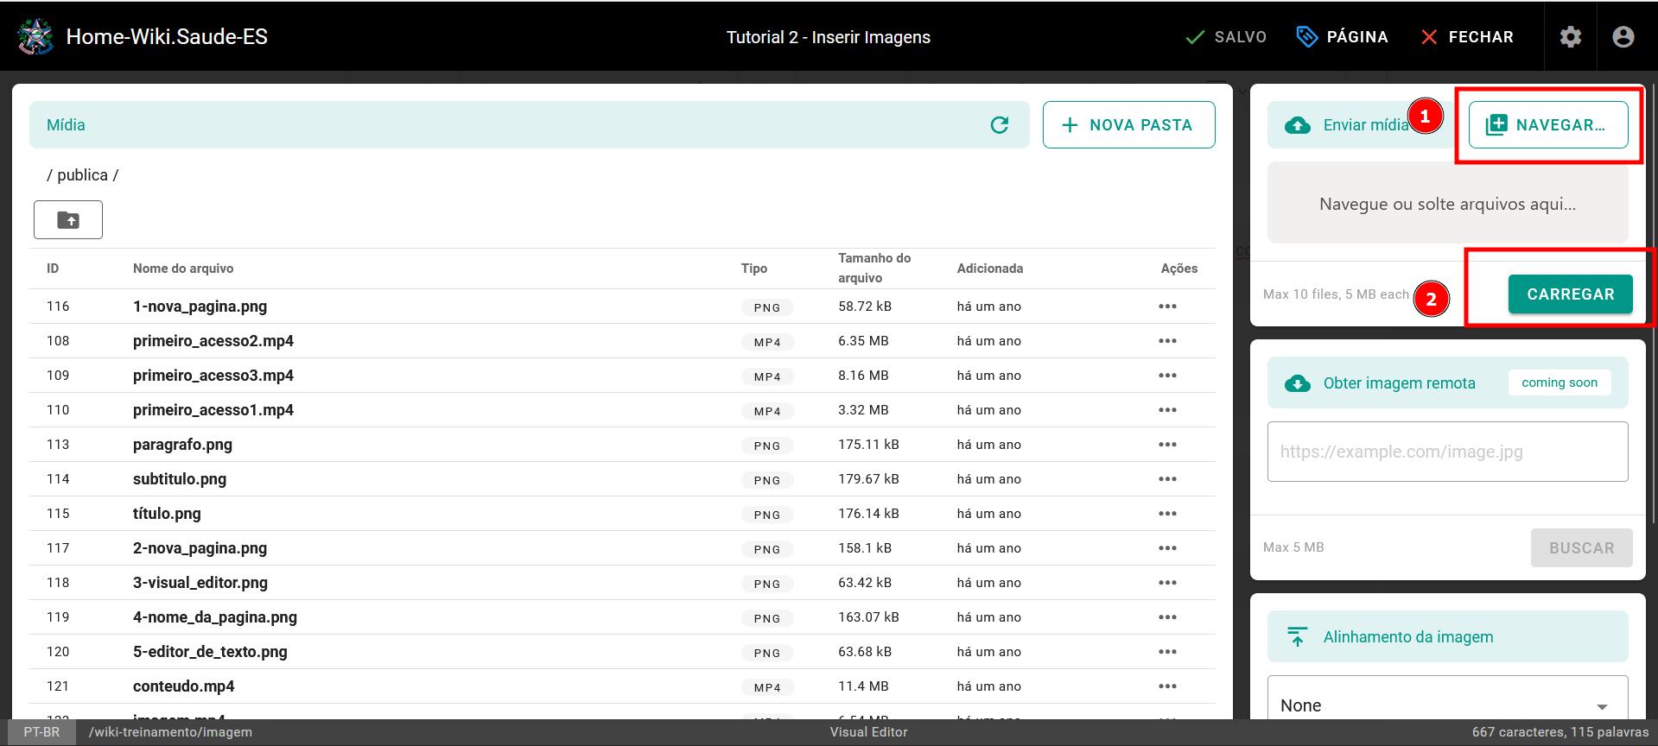
Task: Click FECHAR to close the editor
Action: pyautogui.click(x=1467, y=37)
